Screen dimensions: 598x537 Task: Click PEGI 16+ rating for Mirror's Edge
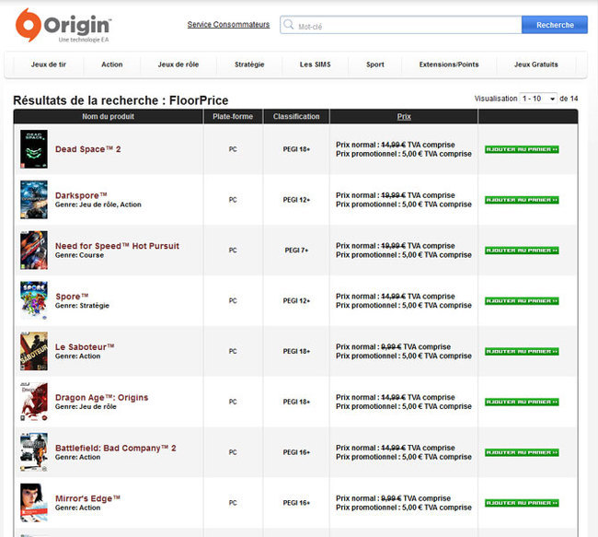[296, 503]
